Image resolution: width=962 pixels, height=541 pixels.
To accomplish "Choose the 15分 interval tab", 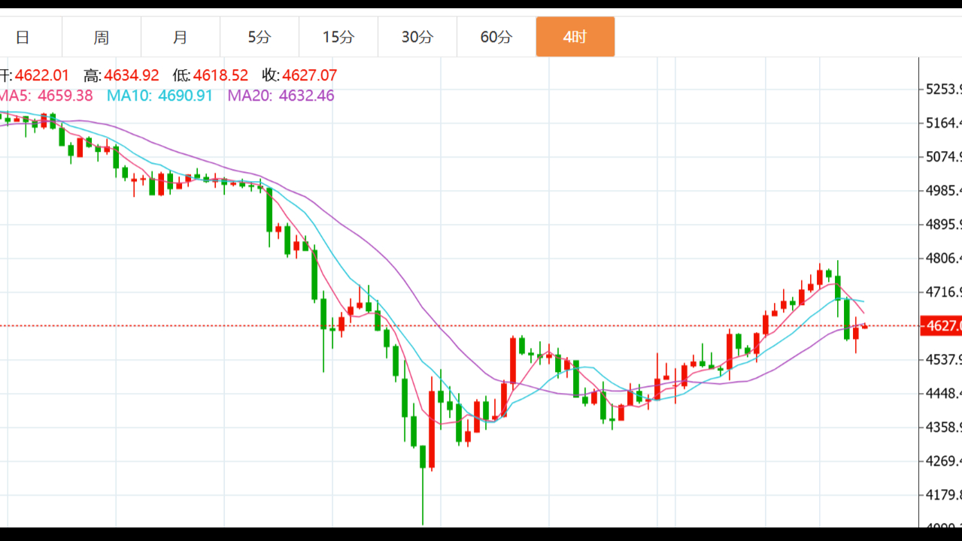I will (x=338, y=37).
